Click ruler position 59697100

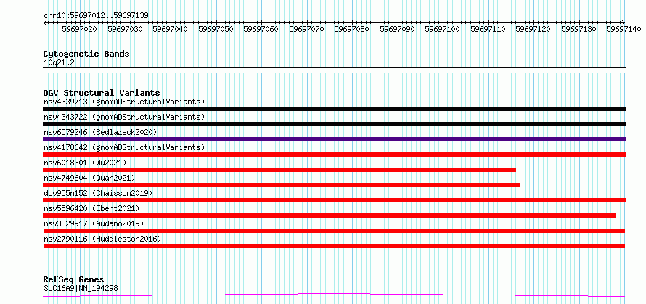tap(443, 29)
